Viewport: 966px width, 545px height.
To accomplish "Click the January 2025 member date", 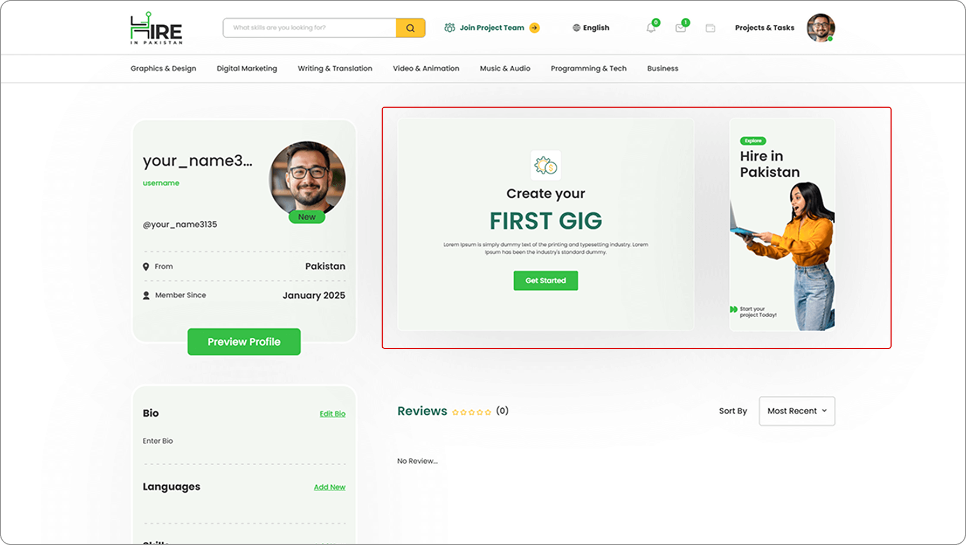I will coord(314,295).
